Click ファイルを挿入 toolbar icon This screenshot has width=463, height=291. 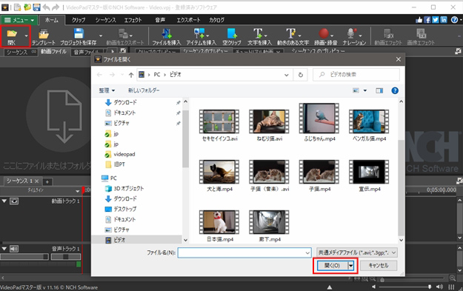point(167,36)
